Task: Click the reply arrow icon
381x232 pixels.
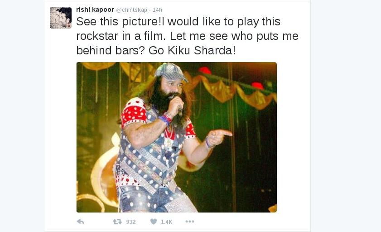Action: (x=81, y=221)
